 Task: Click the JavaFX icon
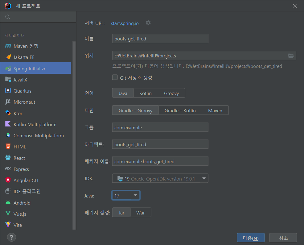8,79
